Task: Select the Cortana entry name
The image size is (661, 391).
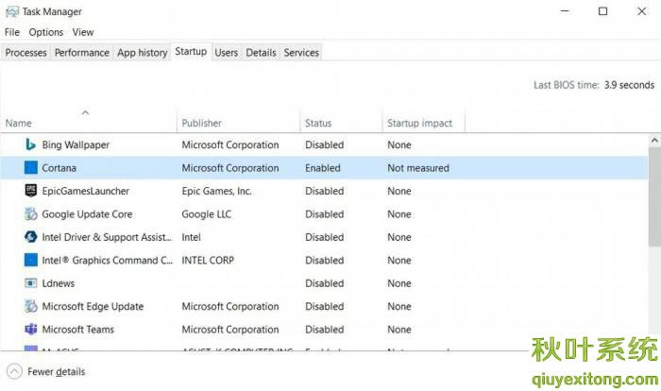Action: pyautogui.click(x=59, y=168)
